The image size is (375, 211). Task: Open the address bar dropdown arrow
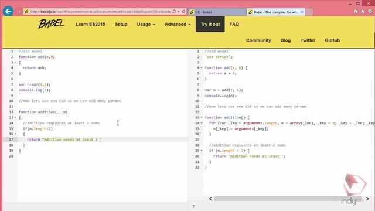pyautogui.click(x=179, y=12)
